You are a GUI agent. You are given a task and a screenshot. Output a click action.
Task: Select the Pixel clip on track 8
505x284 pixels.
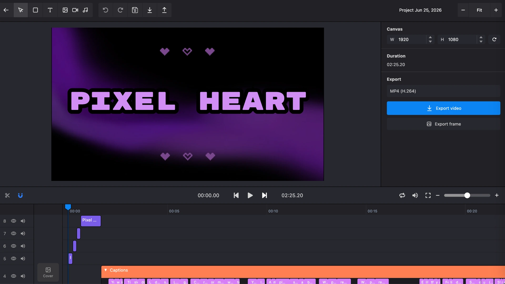[x=91, y=221]
